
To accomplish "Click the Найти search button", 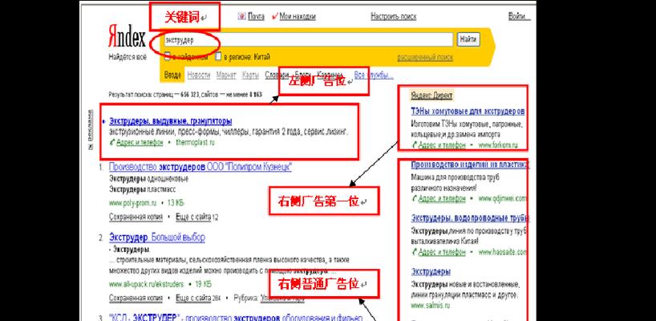I will pyautogui.click(x=468, y=40).
